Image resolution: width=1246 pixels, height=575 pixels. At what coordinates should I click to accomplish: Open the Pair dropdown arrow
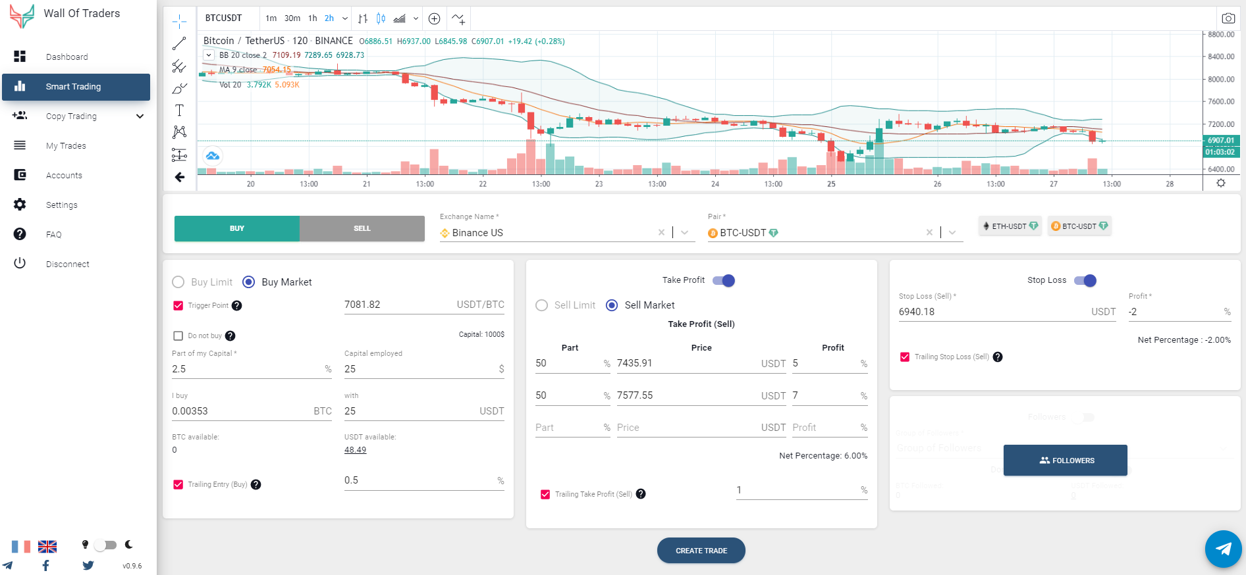(x=952, y=232)
